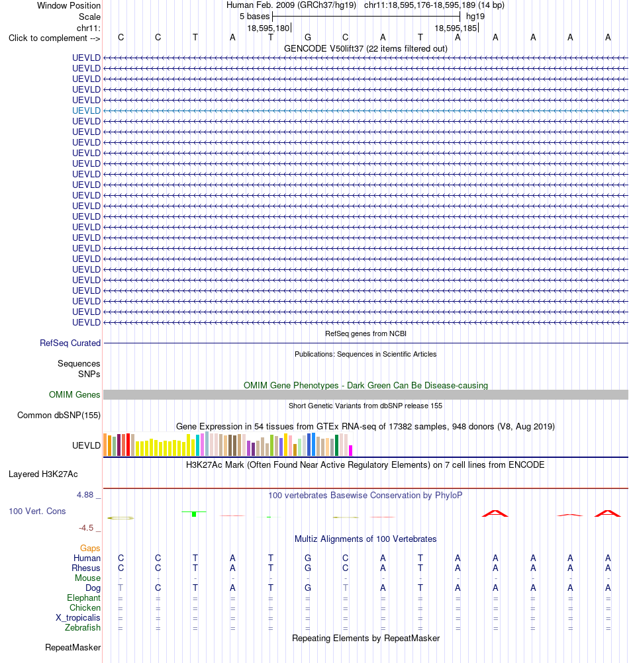The width and height of the screenshot is (629, 663).
Task: Click the 'Layered H3K27Ac' track label
Action: coord(43,474)
